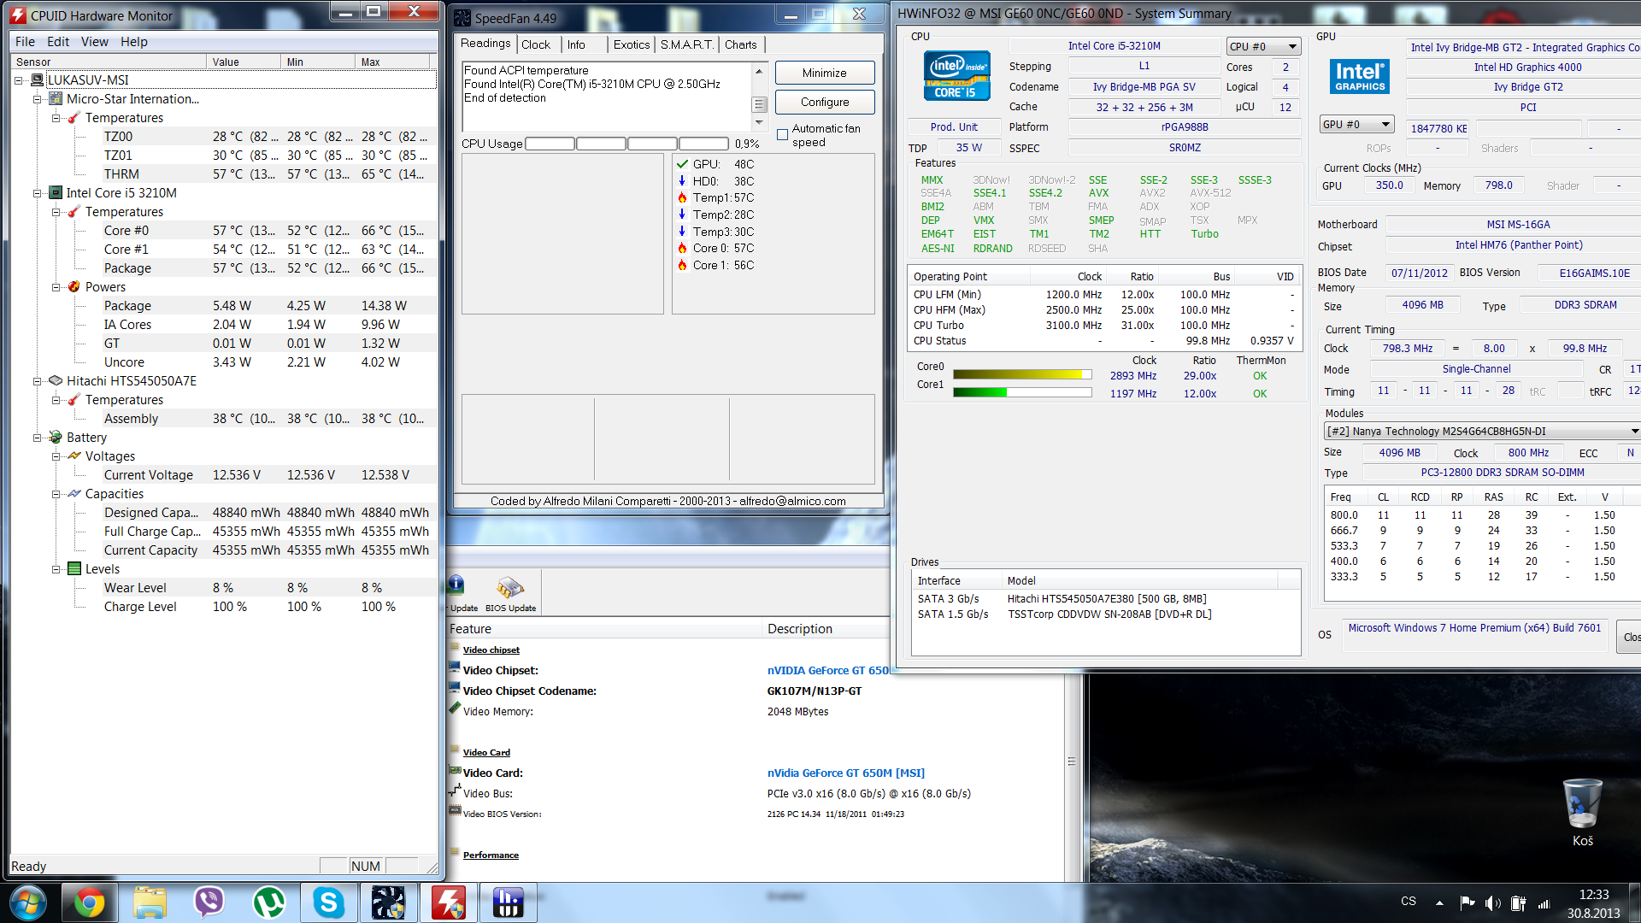The height and width of the screenshot is (923, 1641).
Task: Open Recycle Bin Koš on desktop
Action: (x=1583, y=812)
